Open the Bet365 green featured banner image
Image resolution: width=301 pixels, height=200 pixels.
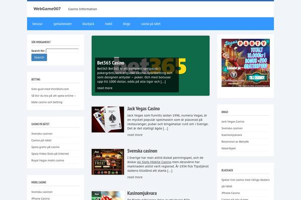pos(150,65)
